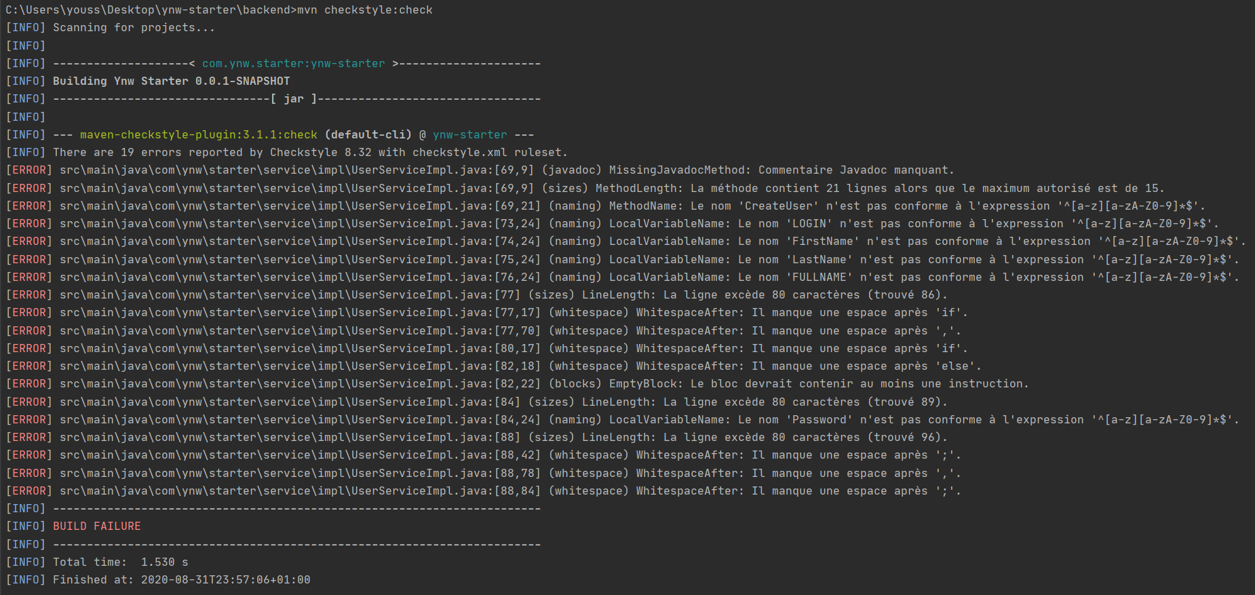Click the MissingJavadocMethod error line
1255x595 pixels.
click(480, 170)
